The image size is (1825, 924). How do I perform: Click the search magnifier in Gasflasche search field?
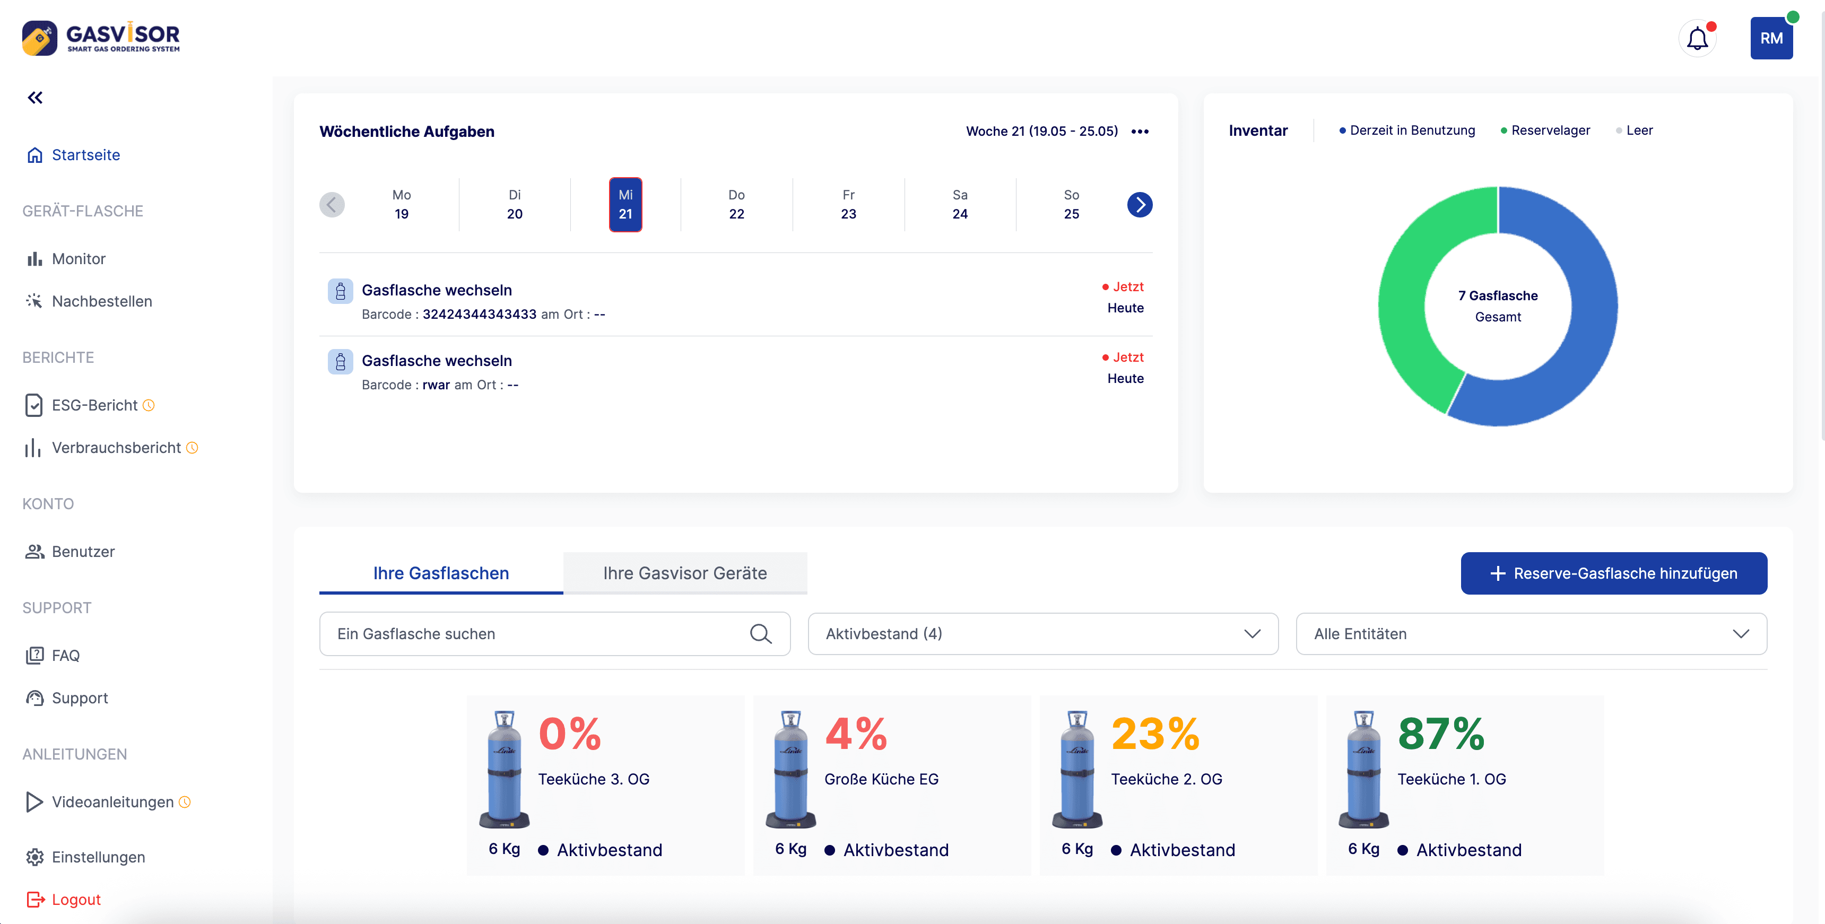click(x=762, y=633)
